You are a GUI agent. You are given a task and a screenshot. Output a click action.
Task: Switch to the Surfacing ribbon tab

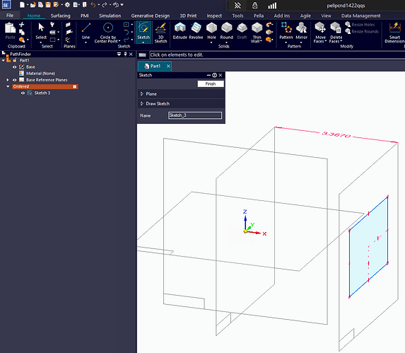click(61, 16)
